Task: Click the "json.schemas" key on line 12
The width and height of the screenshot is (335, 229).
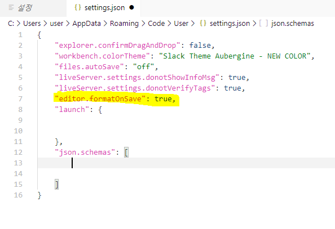Action: (x=85, y=152)
